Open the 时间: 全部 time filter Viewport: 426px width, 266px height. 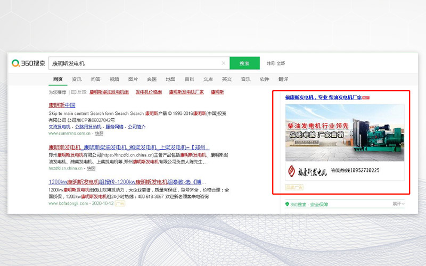(x=276, y=63)
